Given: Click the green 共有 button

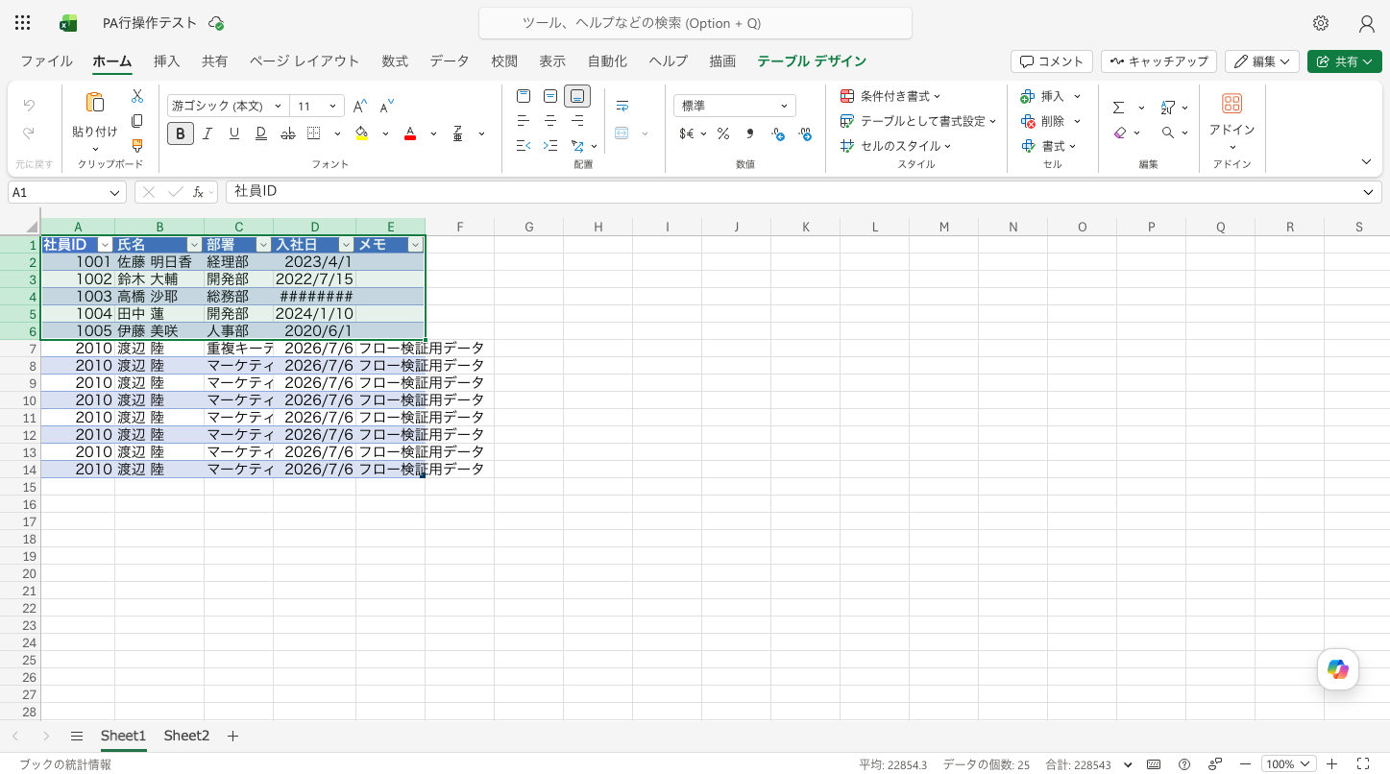Looking at the screenshot, I should tap(1344, 60).
